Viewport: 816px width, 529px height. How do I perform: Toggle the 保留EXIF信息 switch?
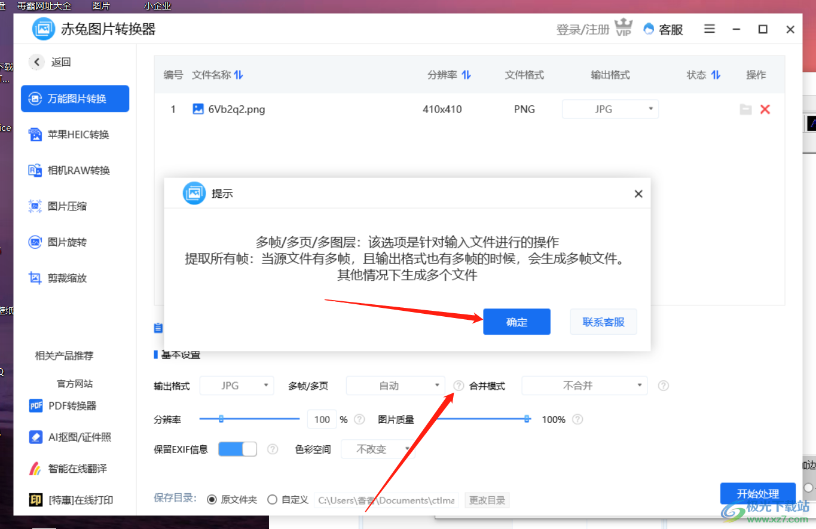coord(237,449)
